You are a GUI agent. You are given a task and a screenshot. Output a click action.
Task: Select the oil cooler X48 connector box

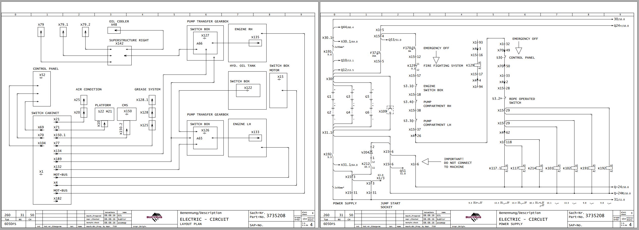pos(114,30)
